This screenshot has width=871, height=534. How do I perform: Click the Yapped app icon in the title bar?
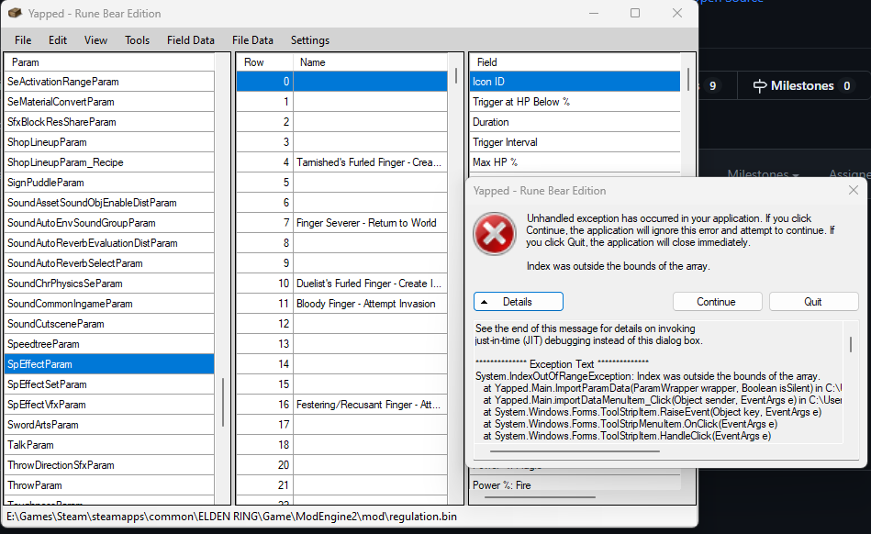point(13,13)
